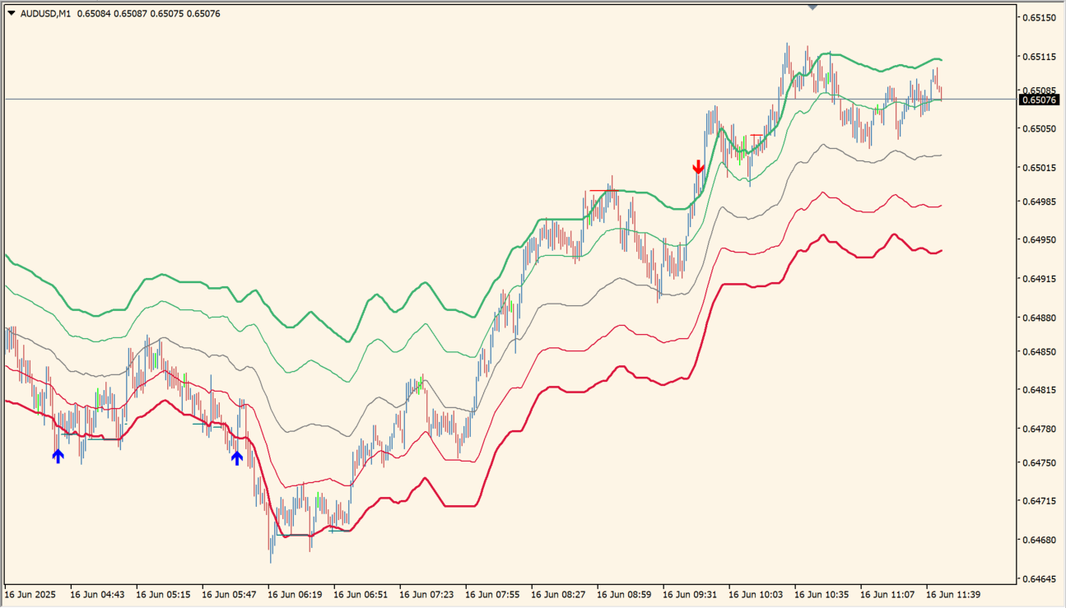
Task: Click the 0.64715 price axis label
Action: pos(1040,501)
